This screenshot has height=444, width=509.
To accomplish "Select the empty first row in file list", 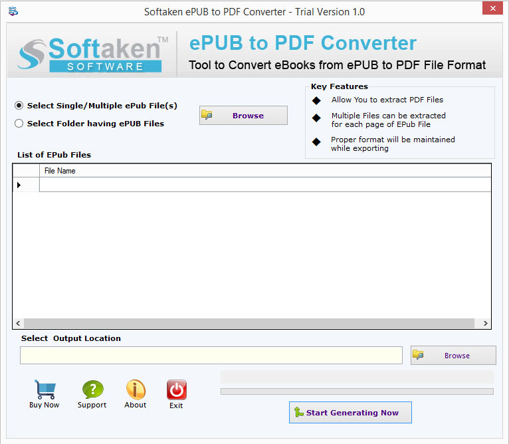I will point(264,185).
